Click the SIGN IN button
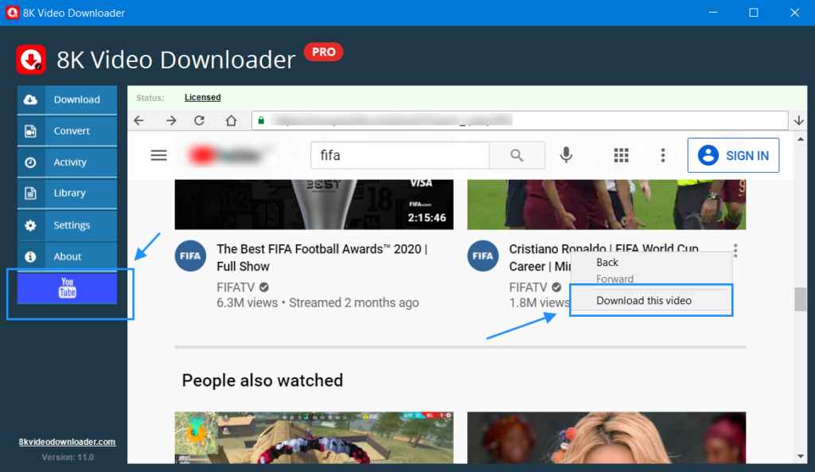815x472 pixels. pos(733,155)
